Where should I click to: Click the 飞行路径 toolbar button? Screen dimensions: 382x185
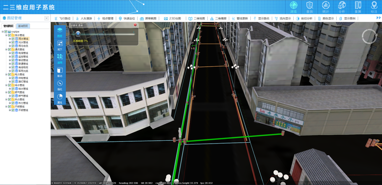pyautogui.click(x=63, y=19)
